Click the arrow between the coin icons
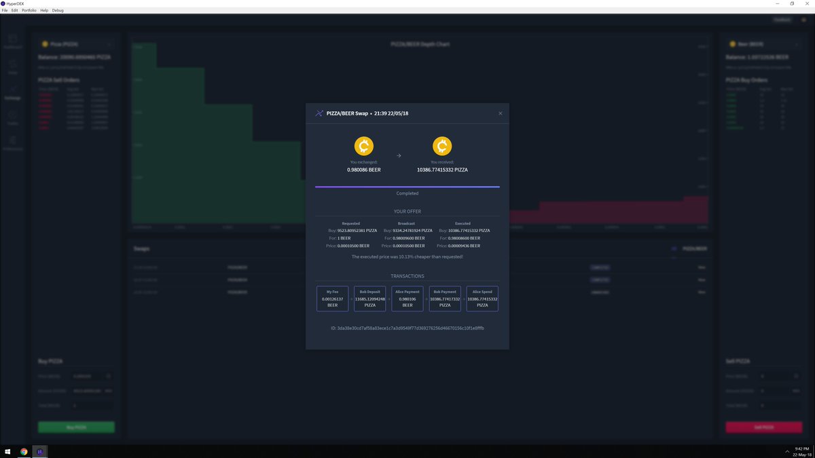This screenshot has width=815, height=458. point(399,156)
